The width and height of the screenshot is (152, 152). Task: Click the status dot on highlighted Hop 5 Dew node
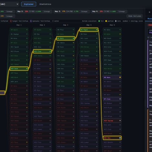tap(120, 138)
